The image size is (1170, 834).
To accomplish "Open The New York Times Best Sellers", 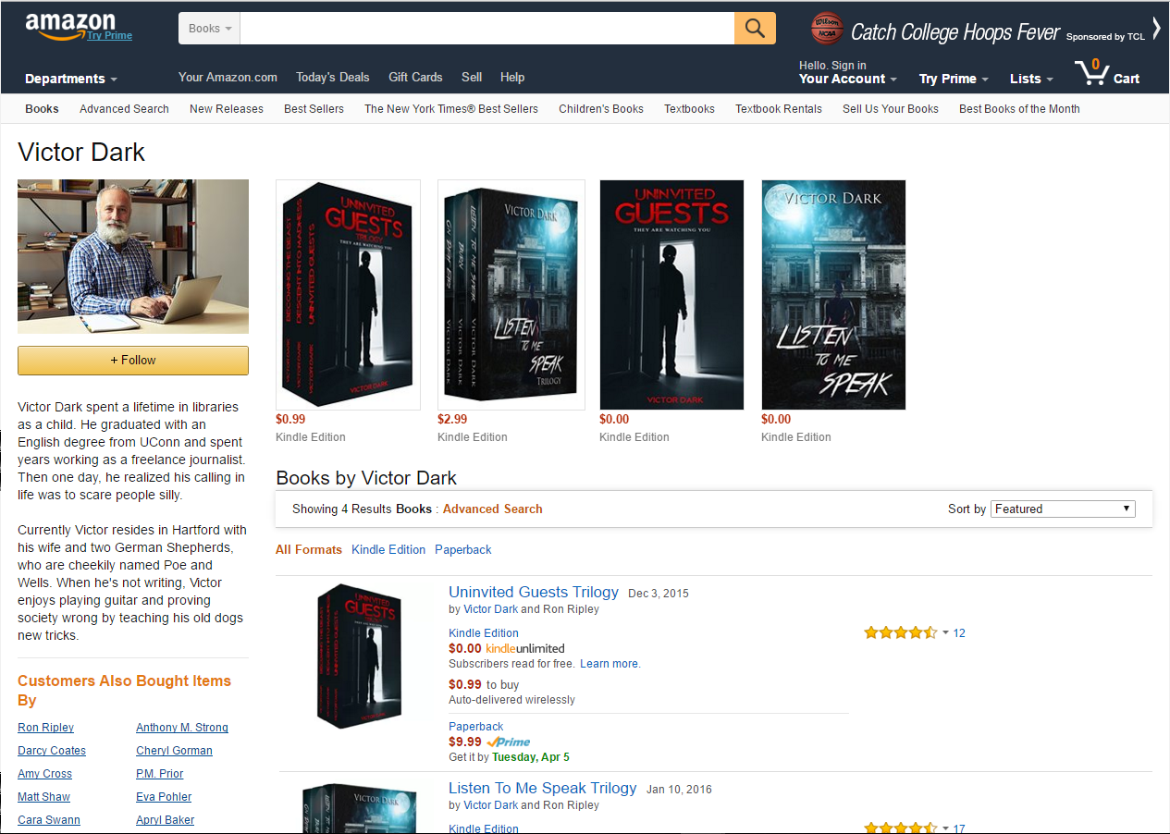I will pyautogui.click(x=451, y=109).
